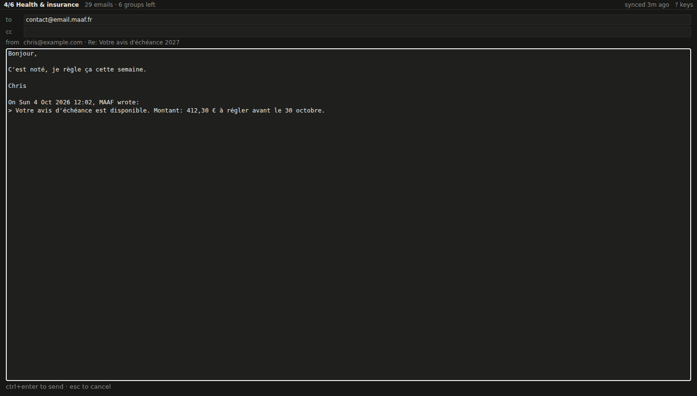Click the 'to' recipient field
This screenshot has height=396, width=697.
click(x=357, y=20)
